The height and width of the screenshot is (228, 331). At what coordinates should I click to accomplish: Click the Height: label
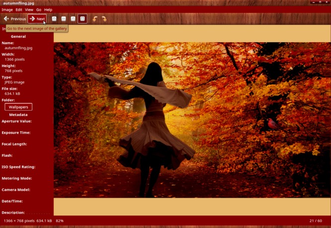(x=8, y=66)
